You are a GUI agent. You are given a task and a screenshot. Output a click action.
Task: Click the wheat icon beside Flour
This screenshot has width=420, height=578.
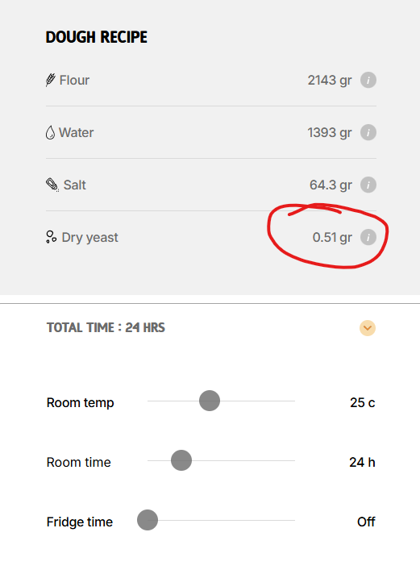[x=51, y=80]
